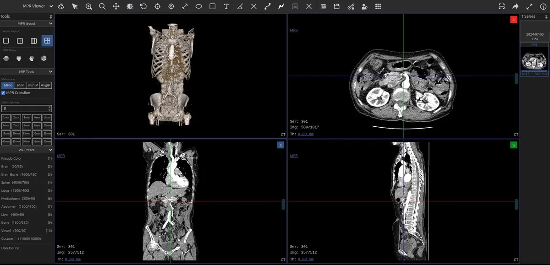Screen dimensions: 550x265
Task: Select the three-column series layout
Action: [33, 41]
